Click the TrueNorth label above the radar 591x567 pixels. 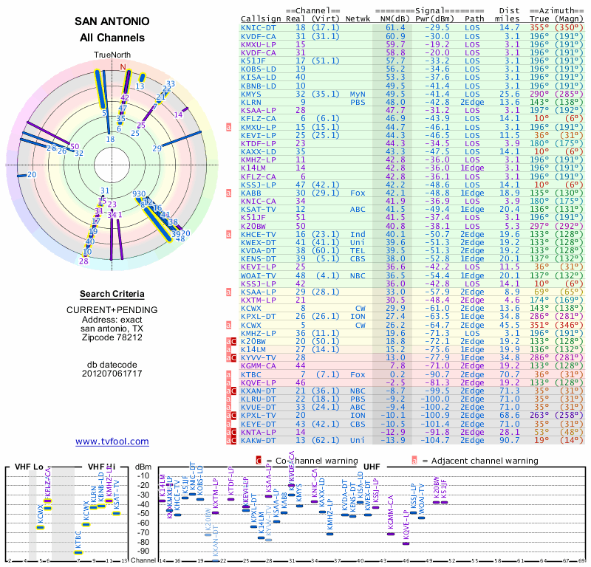point(112,55)
